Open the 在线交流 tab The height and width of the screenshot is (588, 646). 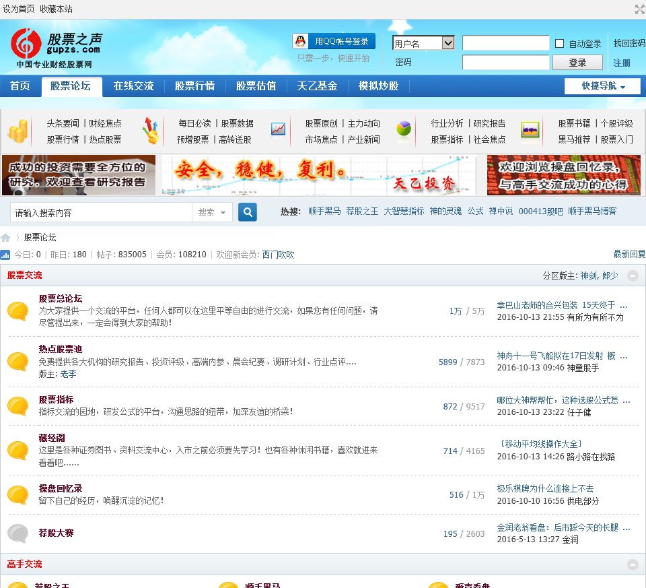[x=133, y=86]
